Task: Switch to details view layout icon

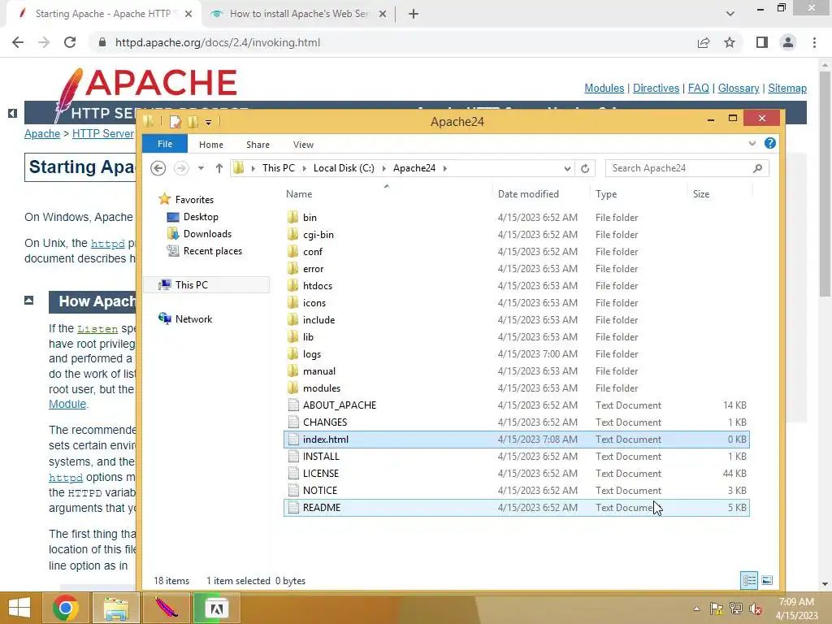Action: pos(748,580)
